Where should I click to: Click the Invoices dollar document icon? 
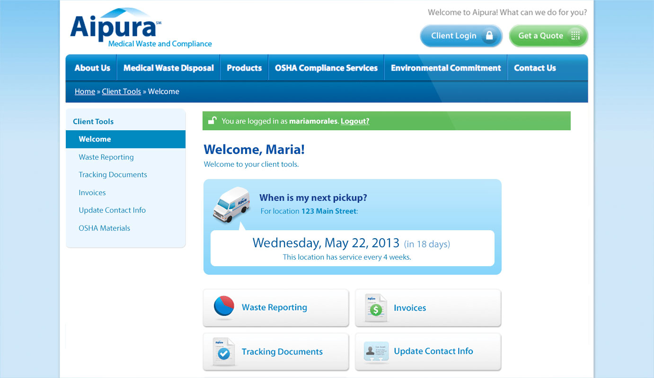[x=376, y=308]
